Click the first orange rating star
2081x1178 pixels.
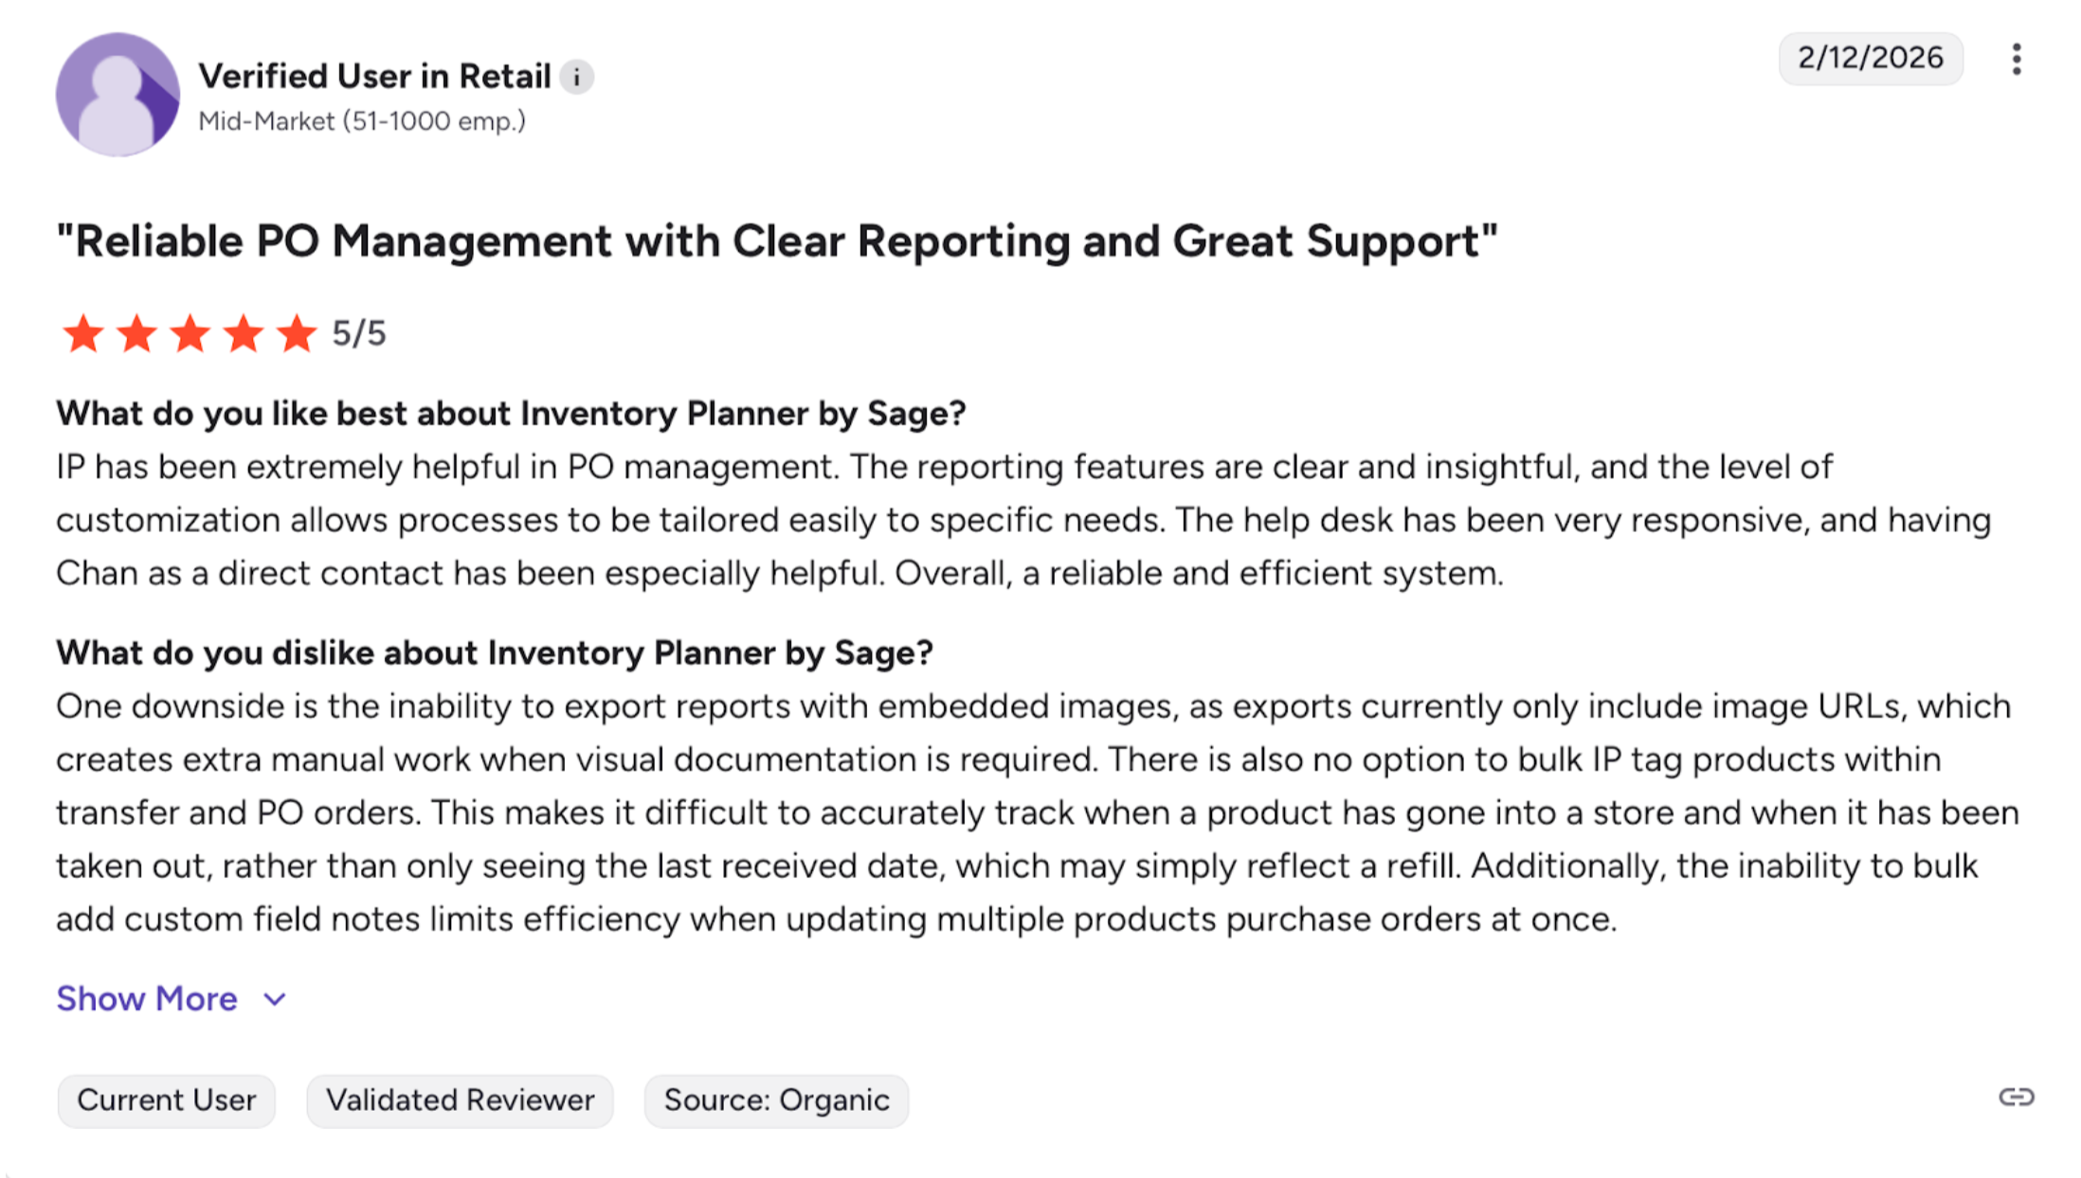pos(83,333)
